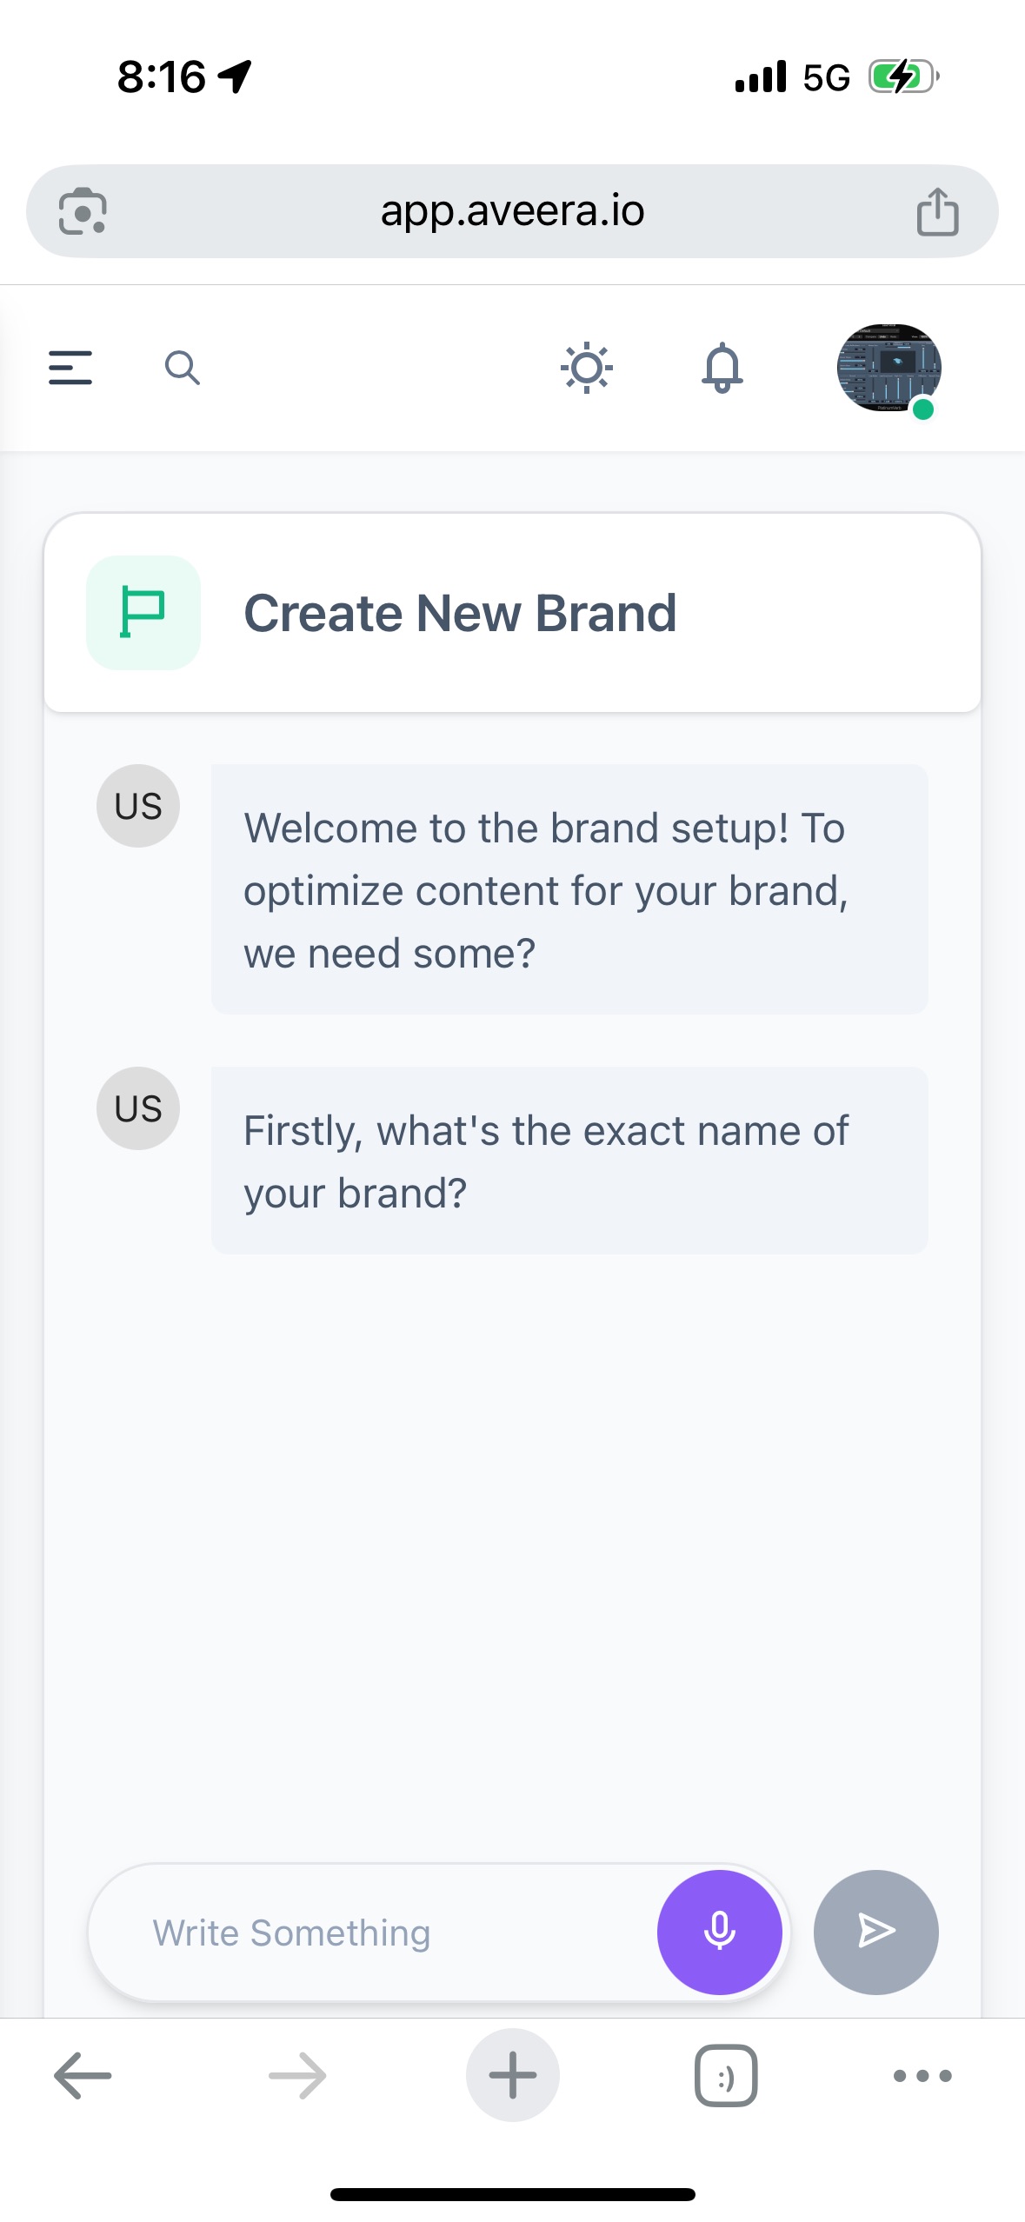The image size is (1025, 2222).
Task: Tap the app.aveera.io address bar
Action: (512, 211)
